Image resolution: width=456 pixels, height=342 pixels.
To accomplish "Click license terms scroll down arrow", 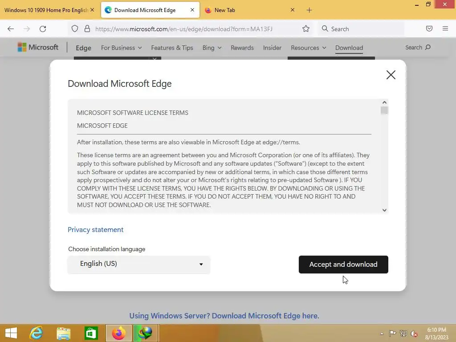I will 384,210.
